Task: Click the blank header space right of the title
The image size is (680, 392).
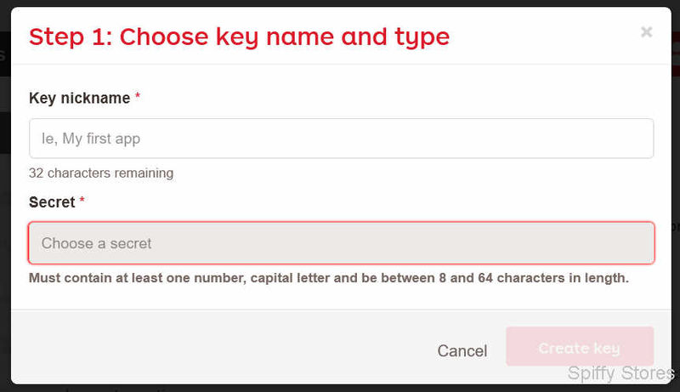Action: point(544,37)
